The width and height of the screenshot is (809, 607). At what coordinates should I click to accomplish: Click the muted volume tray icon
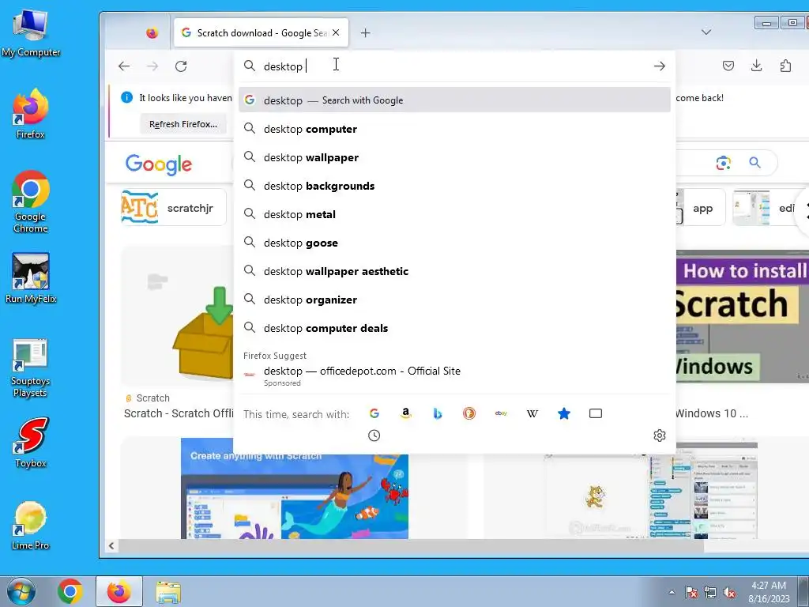(x=729, y=593)
